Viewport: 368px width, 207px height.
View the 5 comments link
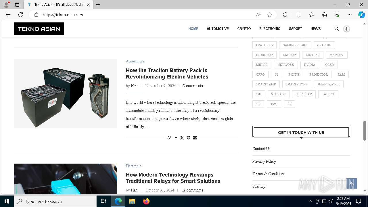193,86
